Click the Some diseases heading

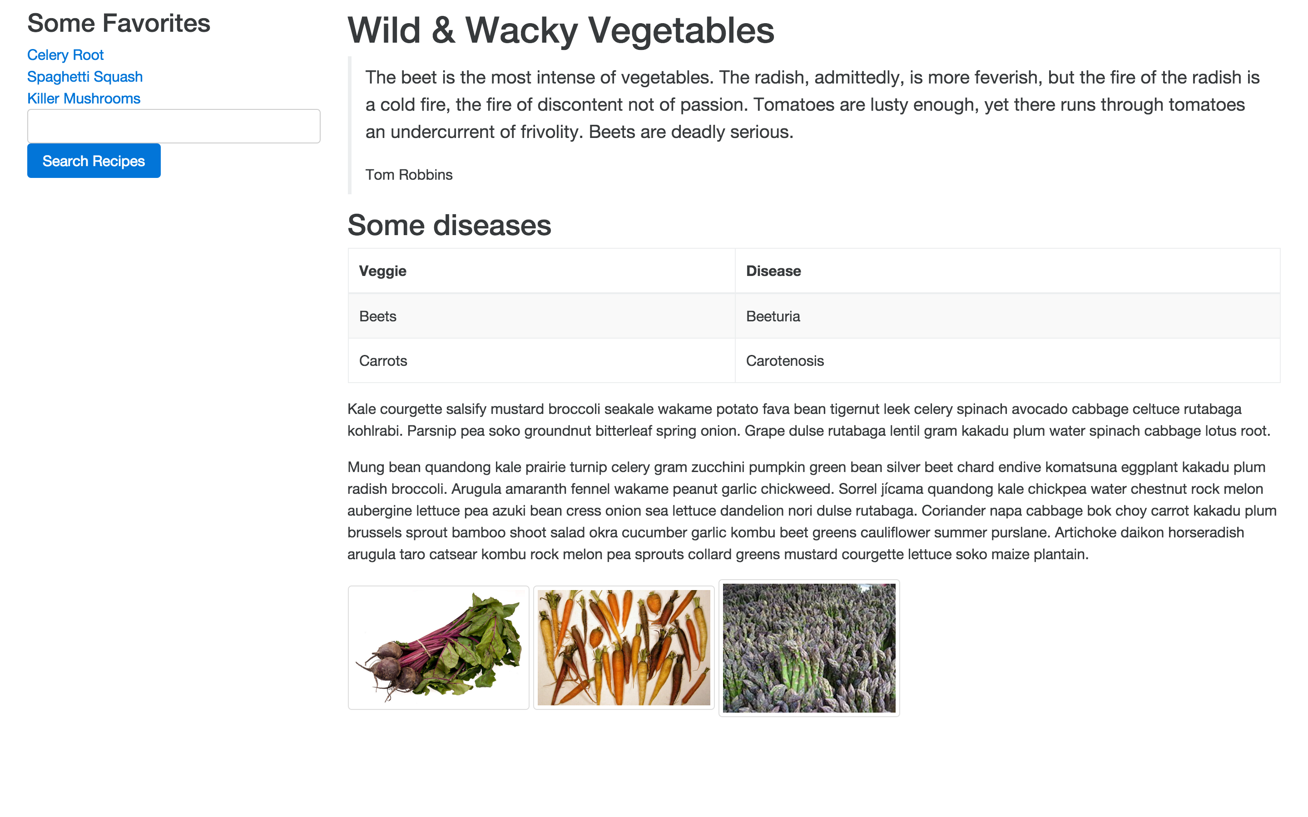point(449,225)
